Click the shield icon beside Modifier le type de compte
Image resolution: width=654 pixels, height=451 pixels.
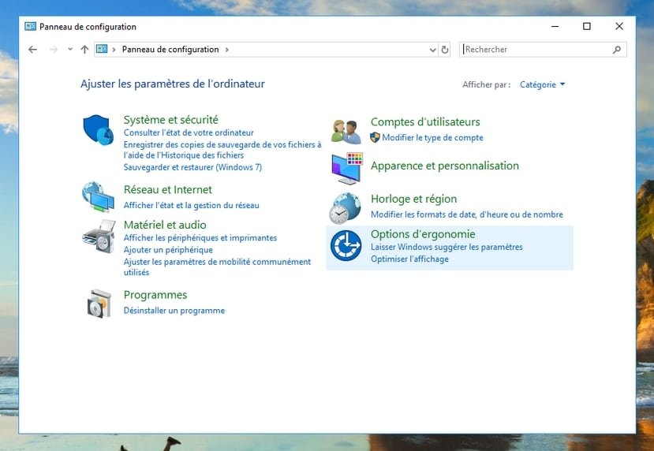[x=375, y=137]
